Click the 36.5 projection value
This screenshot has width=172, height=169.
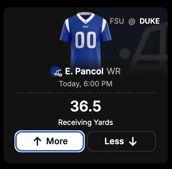[86, 106]
